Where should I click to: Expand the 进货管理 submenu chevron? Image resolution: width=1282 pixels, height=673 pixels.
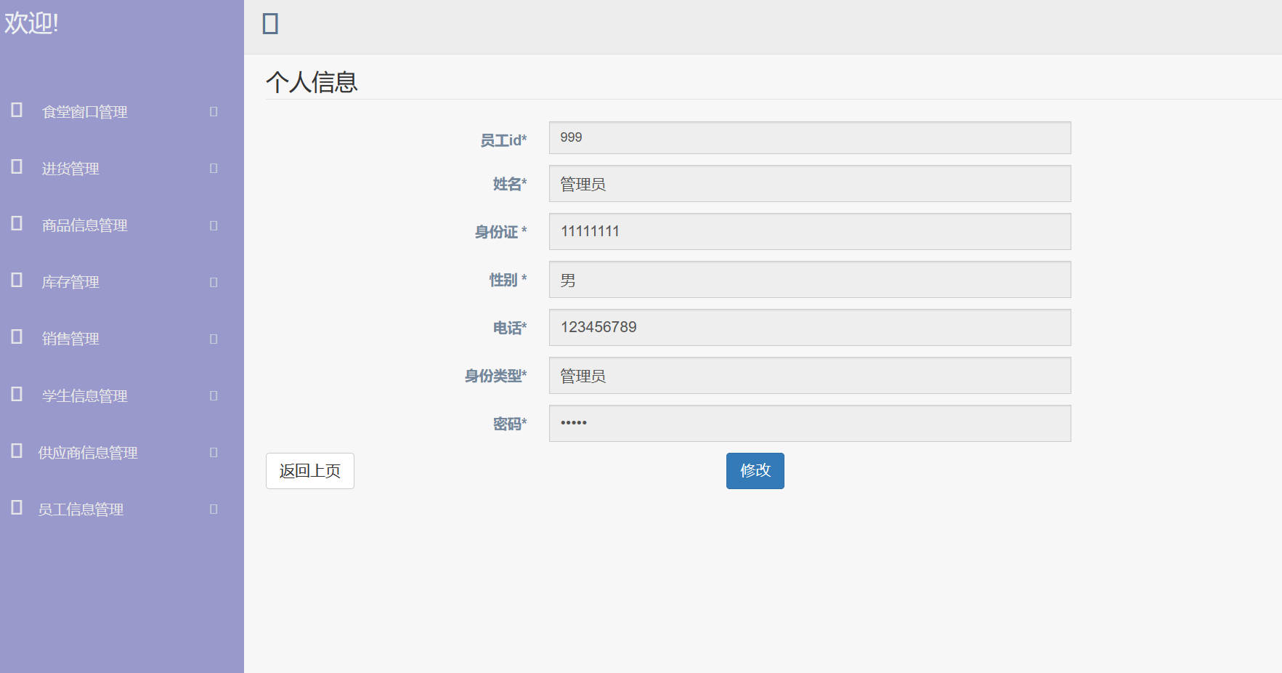pos(213,168)
